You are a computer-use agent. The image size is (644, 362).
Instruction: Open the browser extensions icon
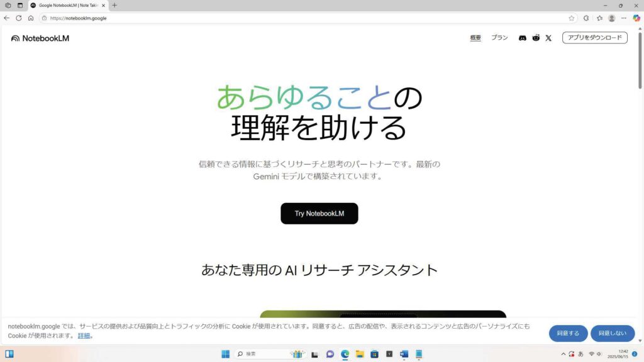[x=586, y=18]
